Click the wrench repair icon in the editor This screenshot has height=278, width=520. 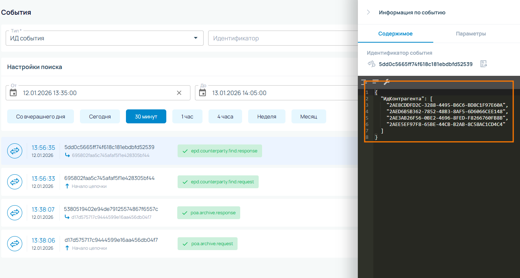click(x=387, y=81)
